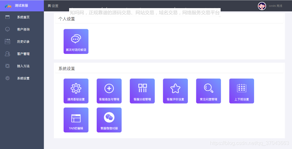Image resolution: width=292 pixels, height=149 pixels.
Task: Open 常见问题管理 magnifier tile
Action: [208, 91]
